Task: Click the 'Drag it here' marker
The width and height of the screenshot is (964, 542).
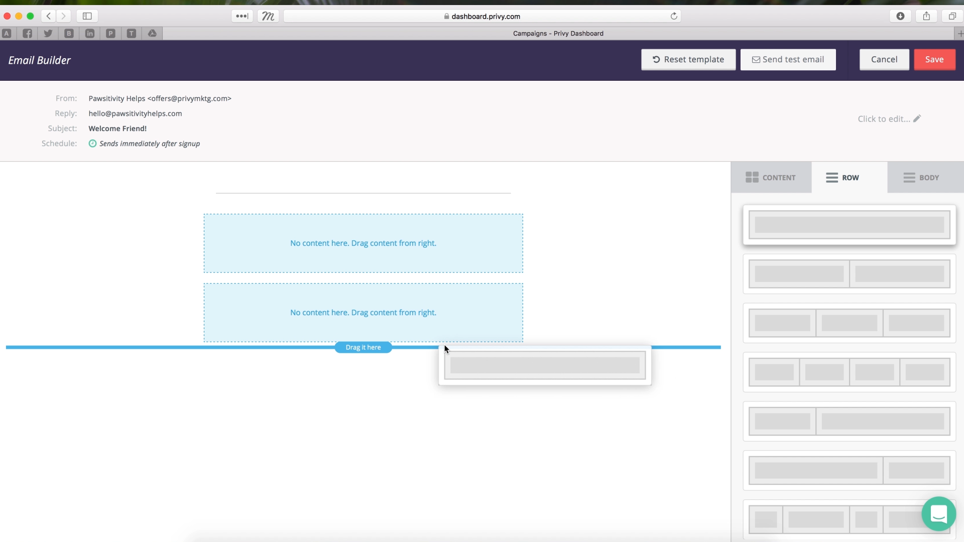Action: 363,347
